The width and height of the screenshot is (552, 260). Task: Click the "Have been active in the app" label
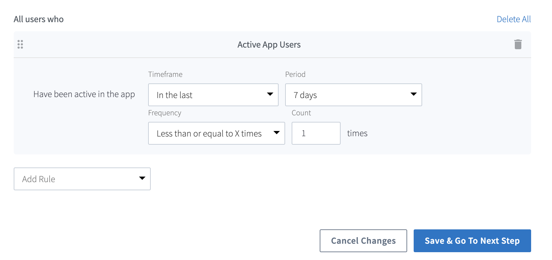tap(84, 94)
